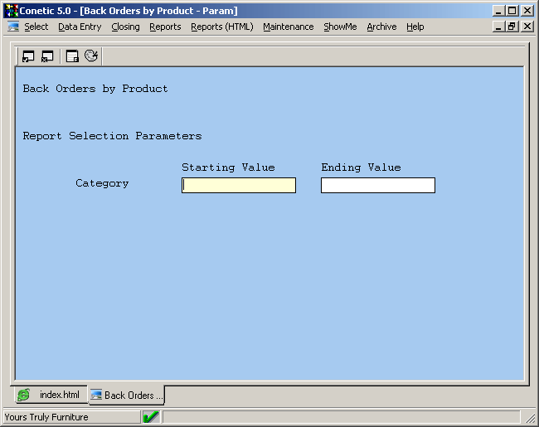The image size is (539, 427).
Task: Open the Help menu
Action: point(415,27)
